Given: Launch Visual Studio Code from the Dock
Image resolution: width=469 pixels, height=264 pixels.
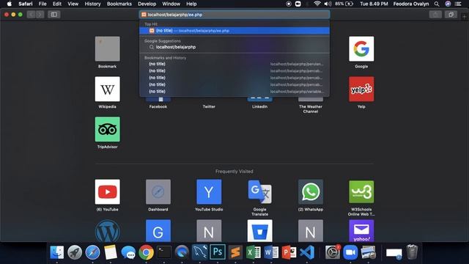Looking at the screenshot, I should 307,252.
